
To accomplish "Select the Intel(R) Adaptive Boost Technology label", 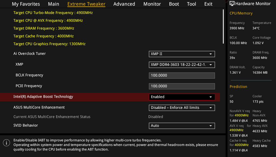I will tap(43, 97).
